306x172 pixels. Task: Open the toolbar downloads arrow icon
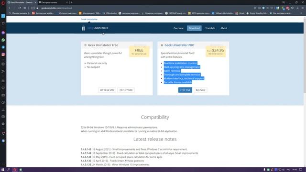coord(297,8)
